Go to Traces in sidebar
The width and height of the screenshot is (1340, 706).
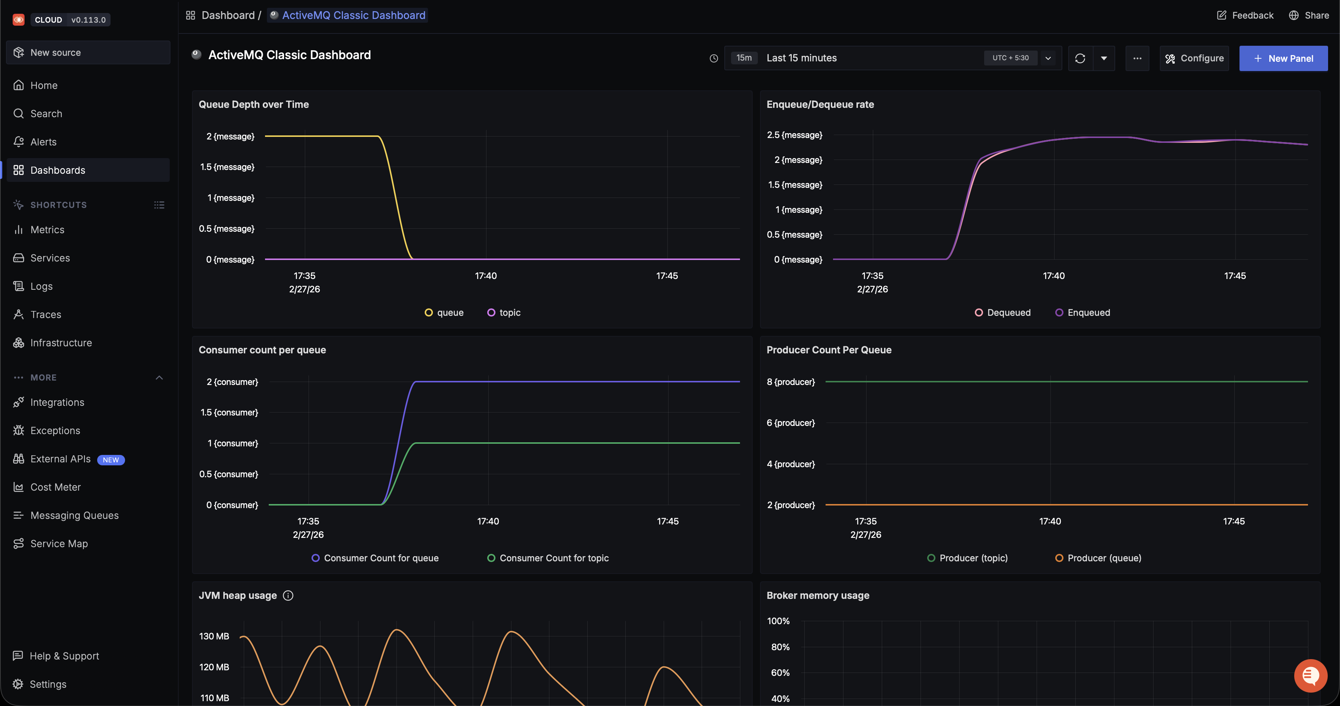click(x=46, y=315)
